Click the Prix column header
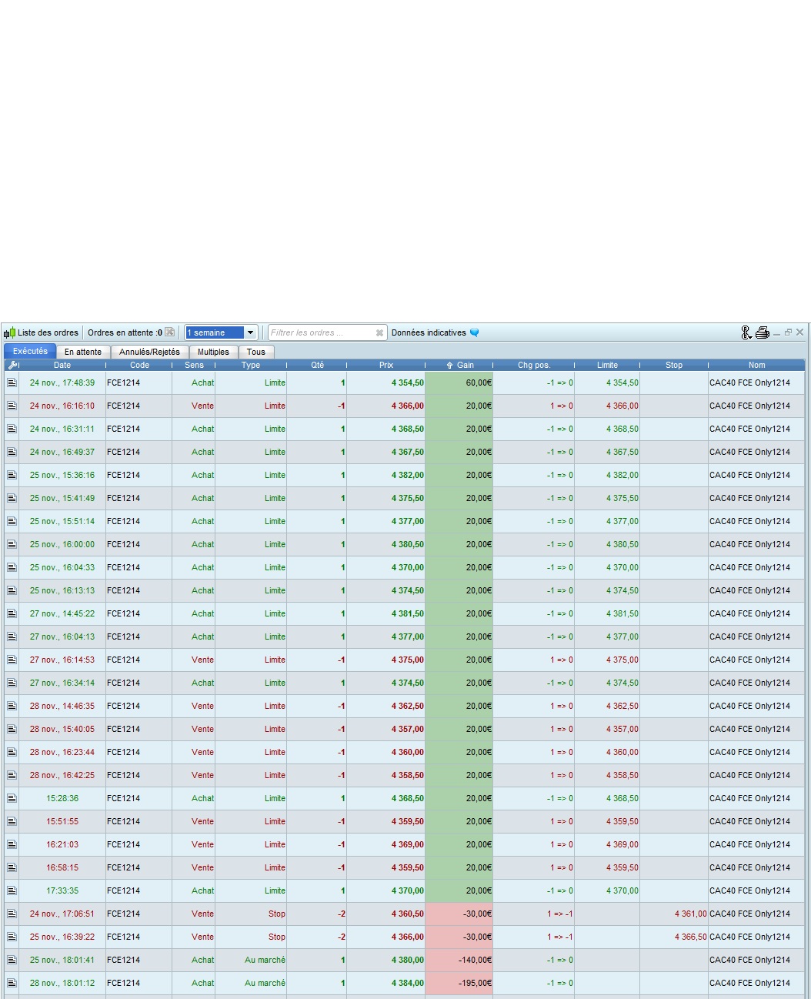This screenshot has width=811, height=999. pos(385,365)
